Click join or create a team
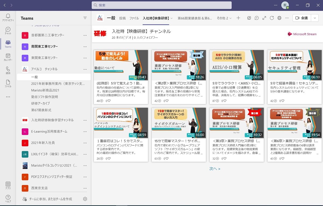This screenshot has height=206, width=323. (x=47, y=199)
